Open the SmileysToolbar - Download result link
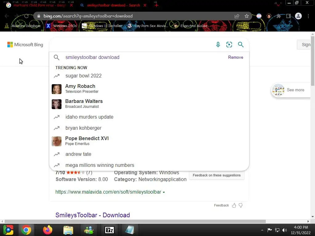Image resolution: width=315 pixels, height=236 pixels. pos(93,215)
